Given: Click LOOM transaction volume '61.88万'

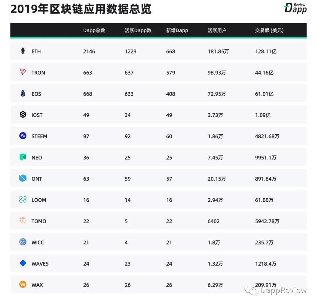Looking at the screenshot, I should 264,200.
